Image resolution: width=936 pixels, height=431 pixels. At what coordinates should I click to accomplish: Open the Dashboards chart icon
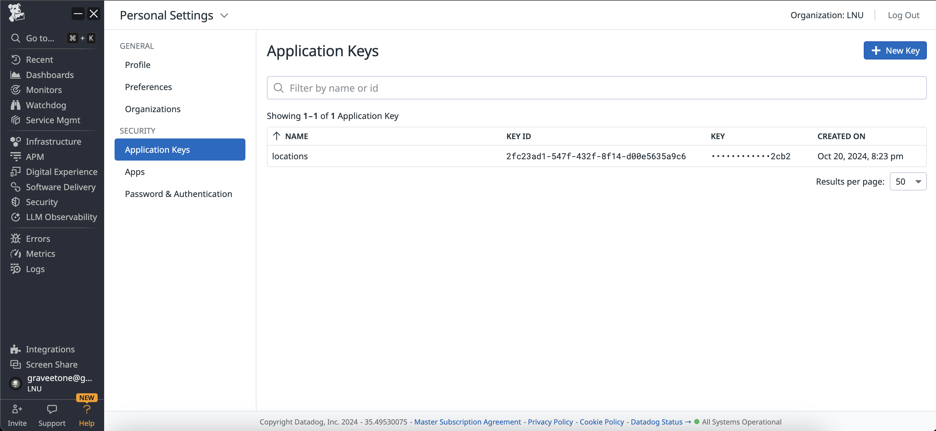click(x=15, y=75)
